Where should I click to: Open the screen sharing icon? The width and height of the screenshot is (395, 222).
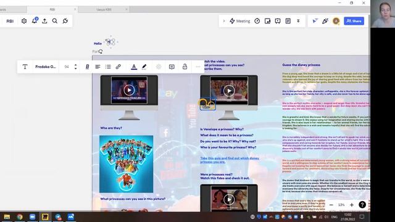pyautogui.click(x=267, y=21)
